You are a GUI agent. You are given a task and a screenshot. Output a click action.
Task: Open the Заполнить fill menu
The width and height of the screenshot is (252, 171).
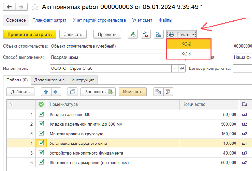98,92
